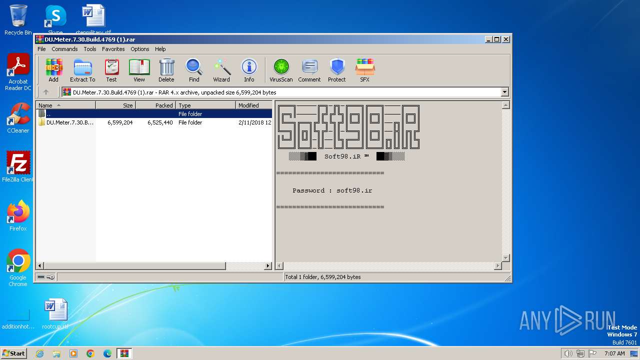Image resolution: width=640 pixels, height=360 pixels.
Task: Click the 6,525,440 packed size cell
Action: [160, 122]
